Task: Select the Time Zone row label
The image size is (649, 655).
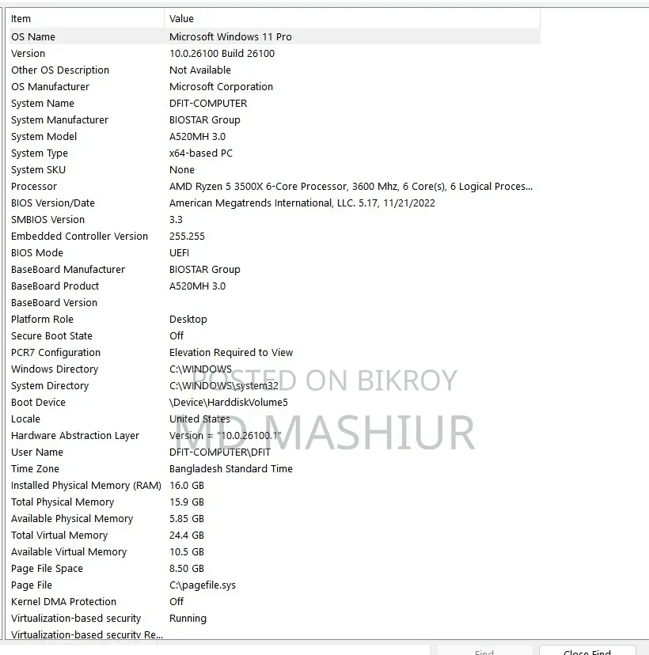Action: (35, 469)
